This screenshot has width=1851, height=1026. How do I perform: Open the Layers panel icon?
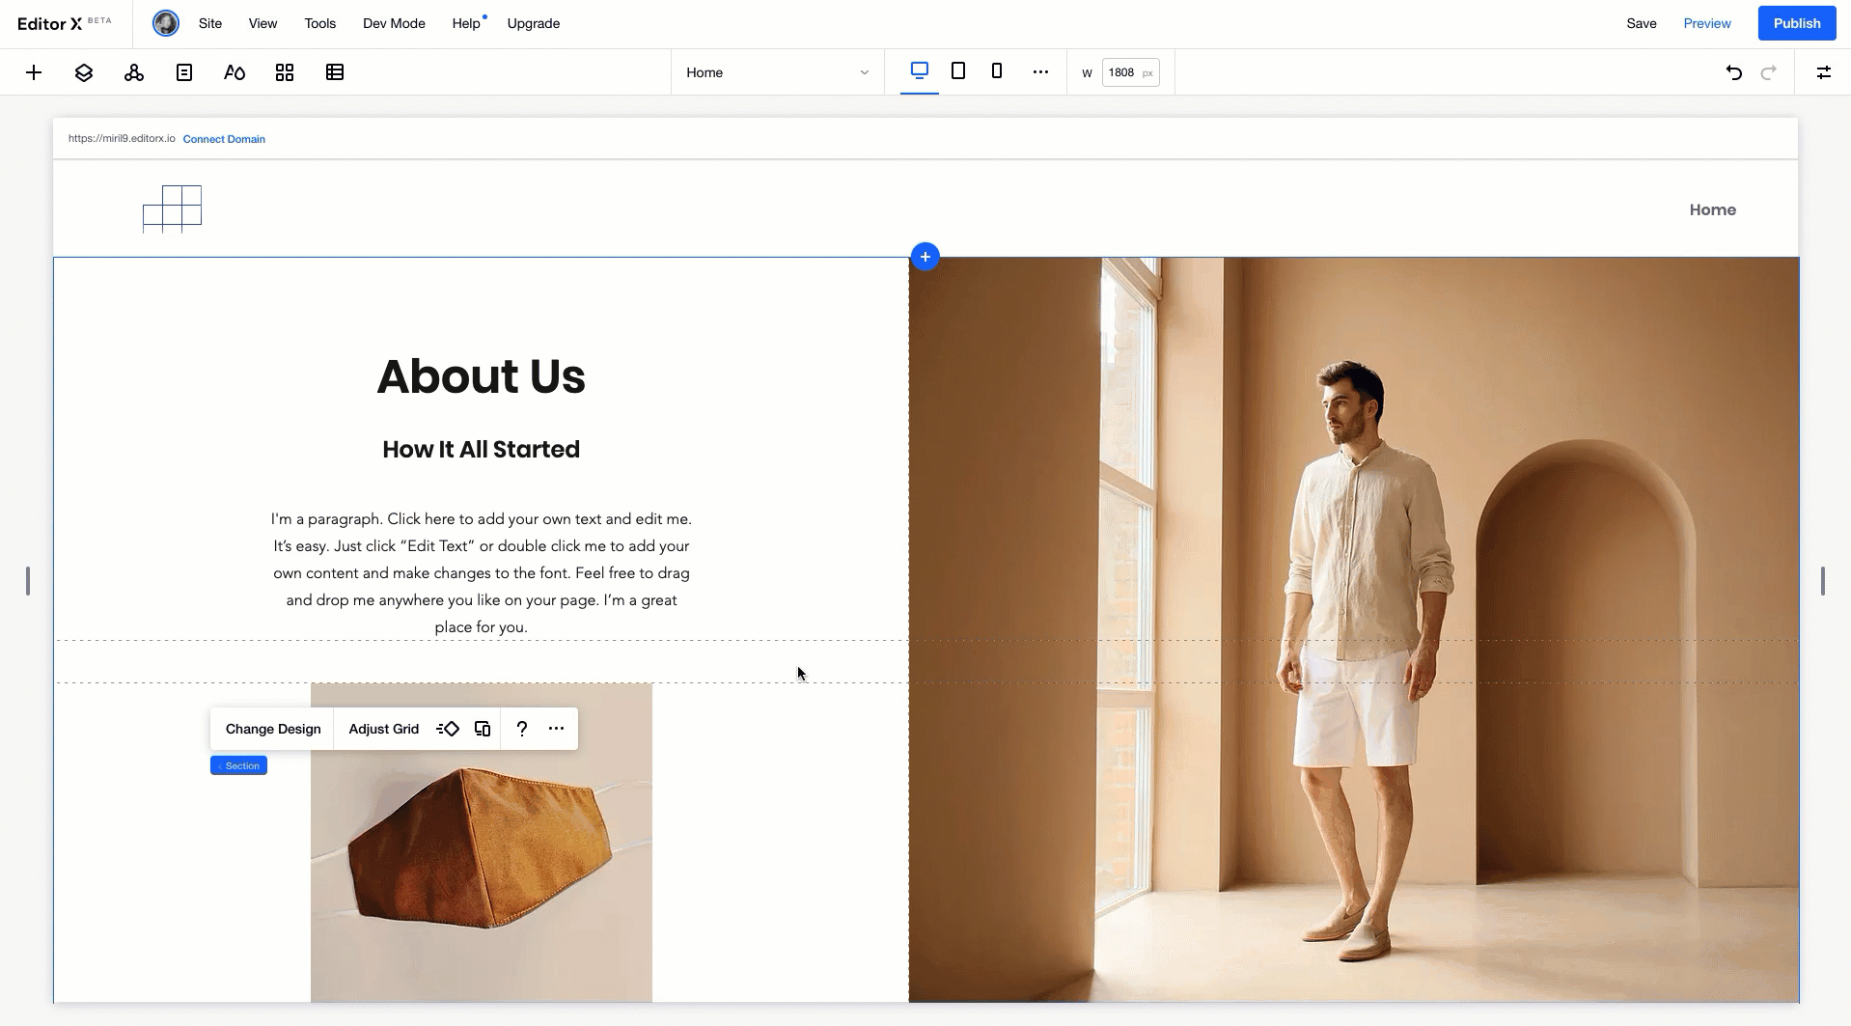(84, 72)
